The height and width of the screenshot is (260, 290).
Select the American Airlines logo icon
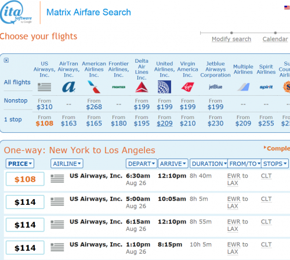coord(94,87)
